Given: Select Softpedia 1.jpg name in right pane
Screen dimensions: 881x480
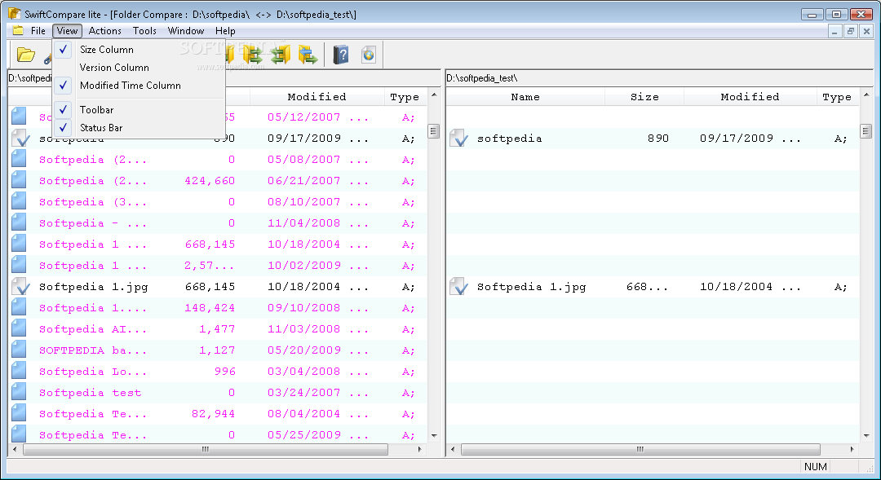Looking at the screenshot, I should (532, 287).
